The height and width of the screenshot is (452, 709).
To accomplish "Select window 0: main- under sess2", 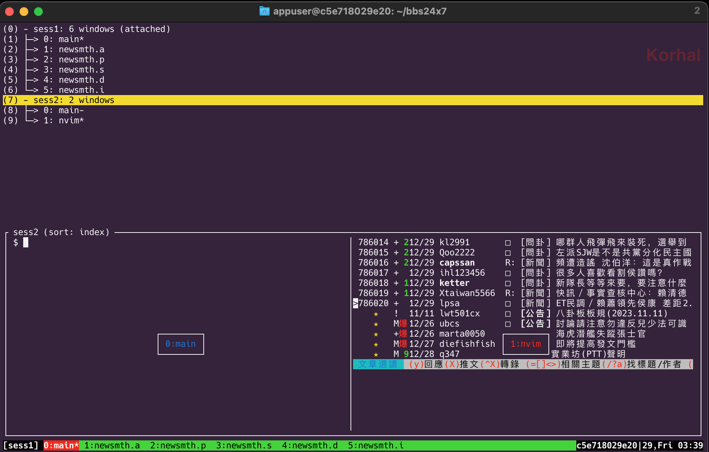I will 43,110.
